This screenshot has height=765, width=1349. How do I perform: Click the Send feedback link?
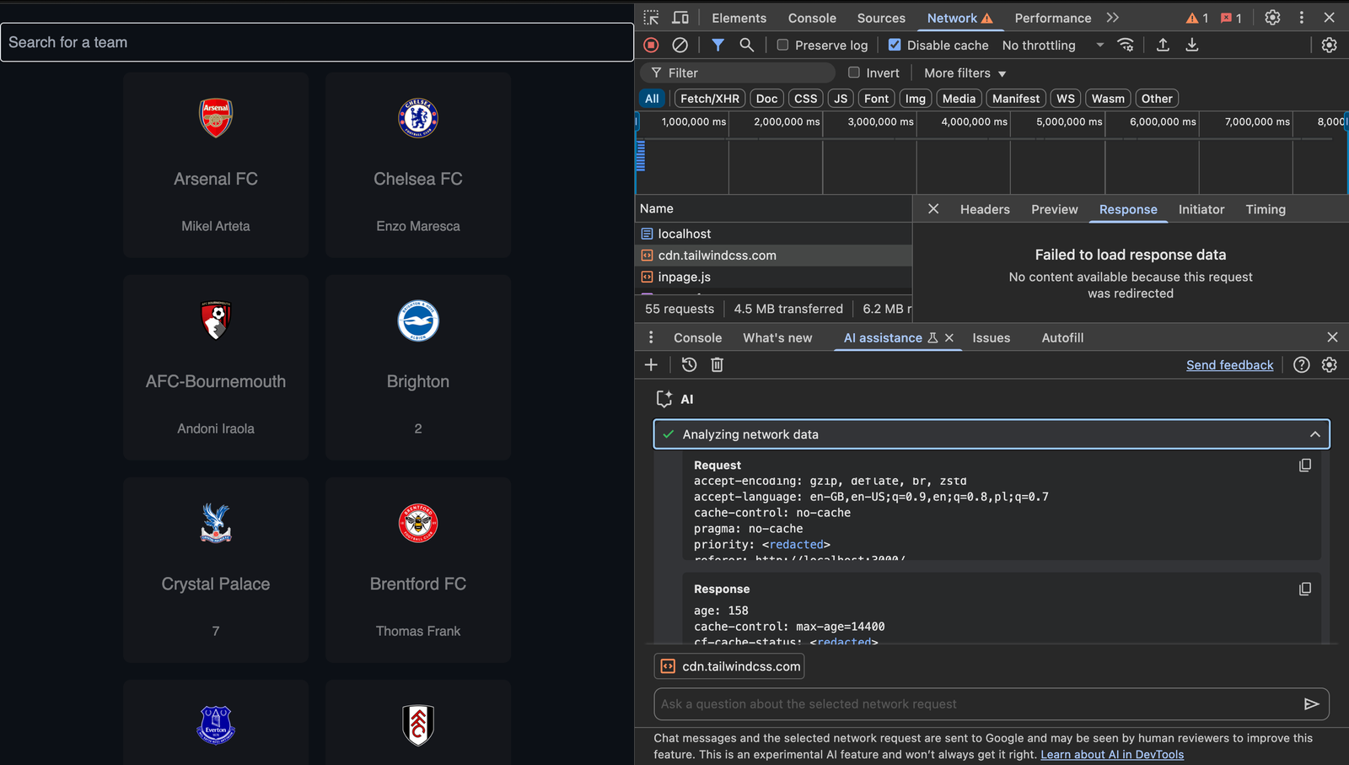click(x=1229, y=364)
